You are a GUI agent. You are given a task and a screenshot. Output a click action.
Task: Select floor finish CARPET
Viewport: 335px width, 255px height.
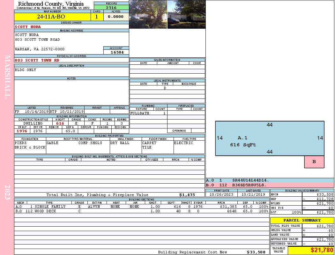[149, 143]
